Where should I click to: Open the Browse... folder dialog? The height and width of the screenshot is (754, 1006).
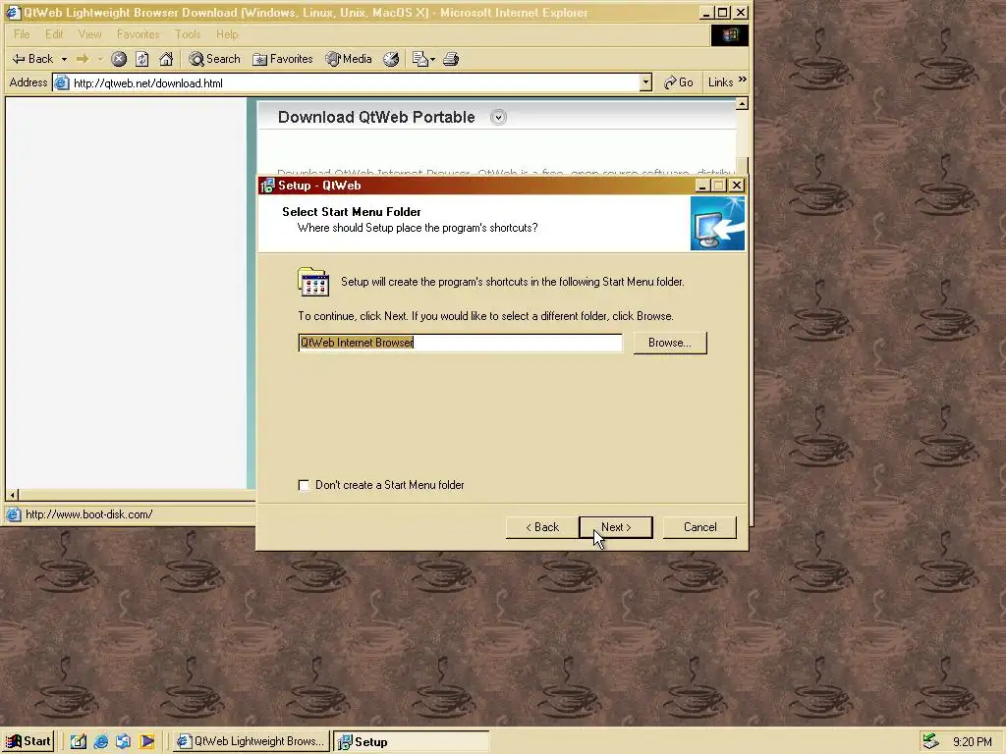pyautogui.click(x=669, y=343)
